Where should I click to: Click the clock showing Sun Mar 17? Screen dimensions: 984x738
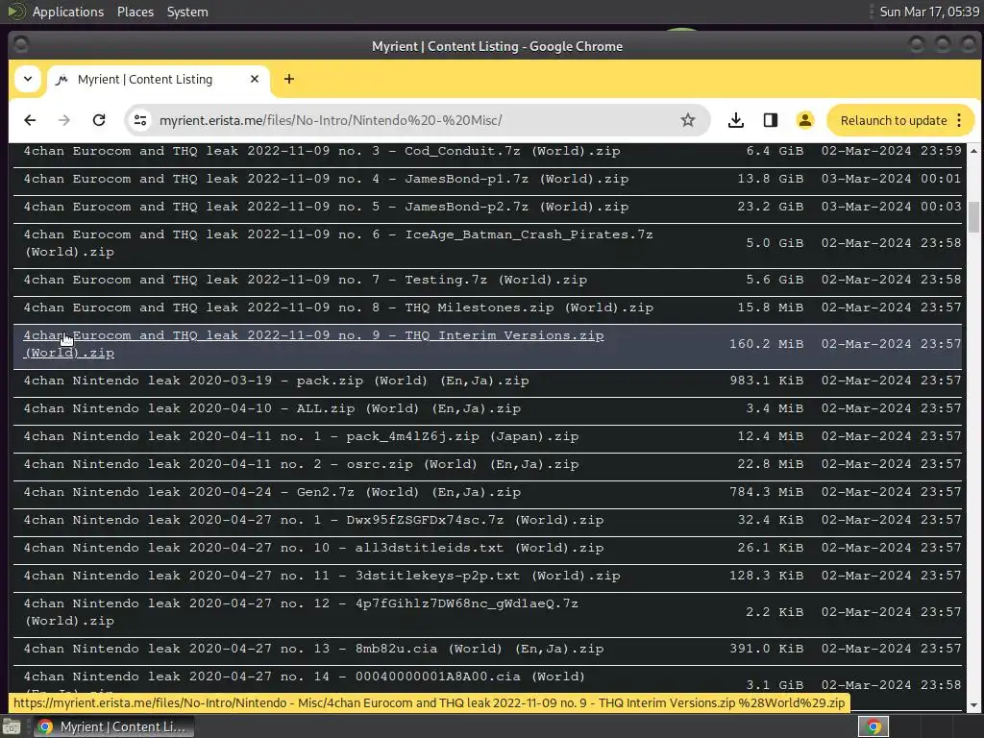(929, 12)
